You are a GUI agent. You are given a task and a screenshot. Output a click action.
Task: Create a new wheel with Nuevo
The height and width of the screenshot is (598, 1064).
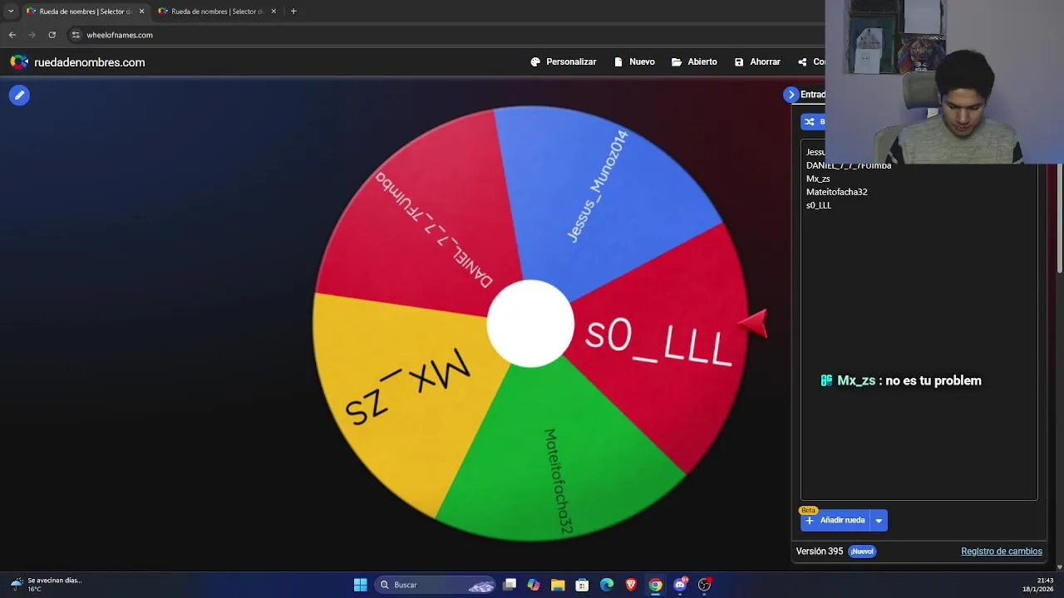[x=634, y=62]
